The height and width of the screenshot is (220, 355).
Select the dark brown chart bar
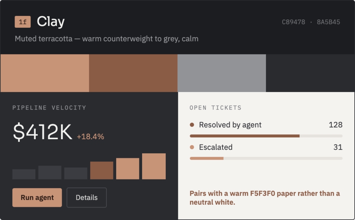pos(102,170)
